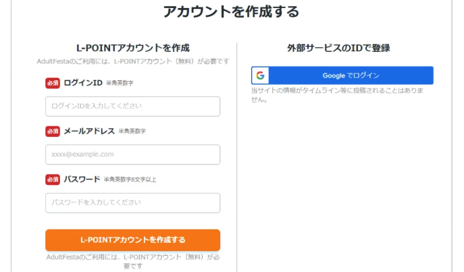
Task: Click the 半角英数字8文字以上 password hint
Action: (x=130, y=180)
